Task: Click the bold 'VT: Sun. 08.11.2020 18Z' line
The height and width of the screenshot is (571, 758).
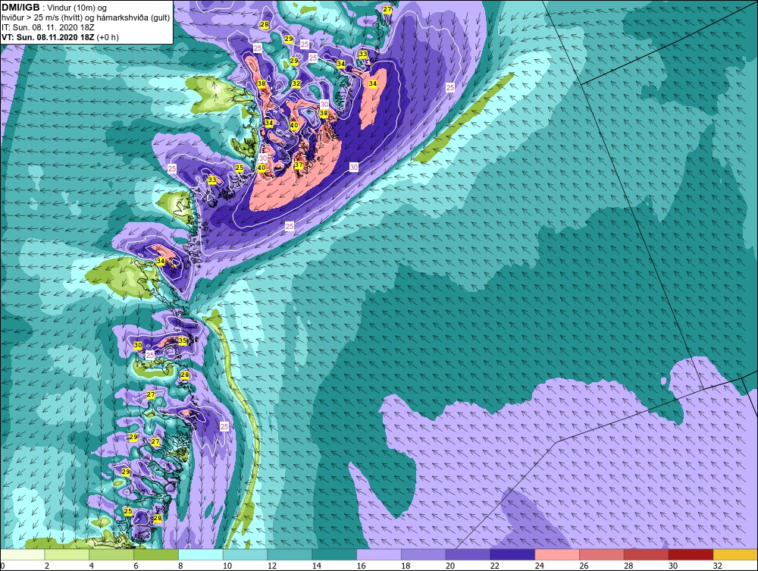Action: point(48,37)
